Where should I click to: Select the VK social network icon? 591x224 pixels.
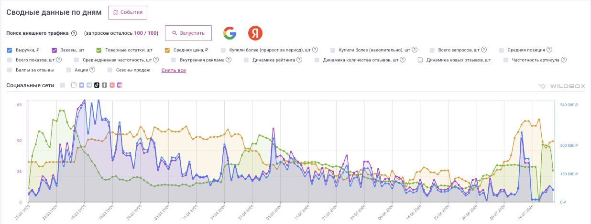point(81,85)
